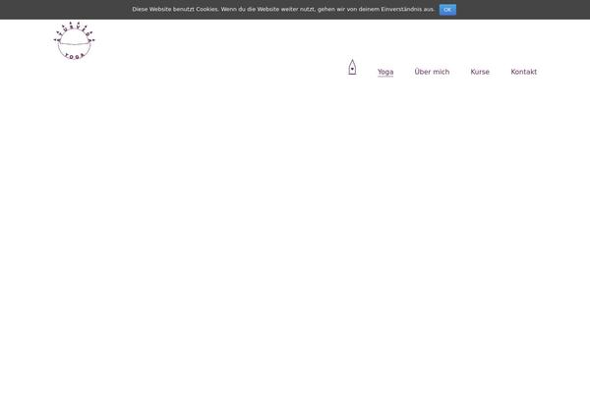Image resolution: width=590 pixels, height=393 pixels.
Task: Click the blank white page content area
Action: 295,246
